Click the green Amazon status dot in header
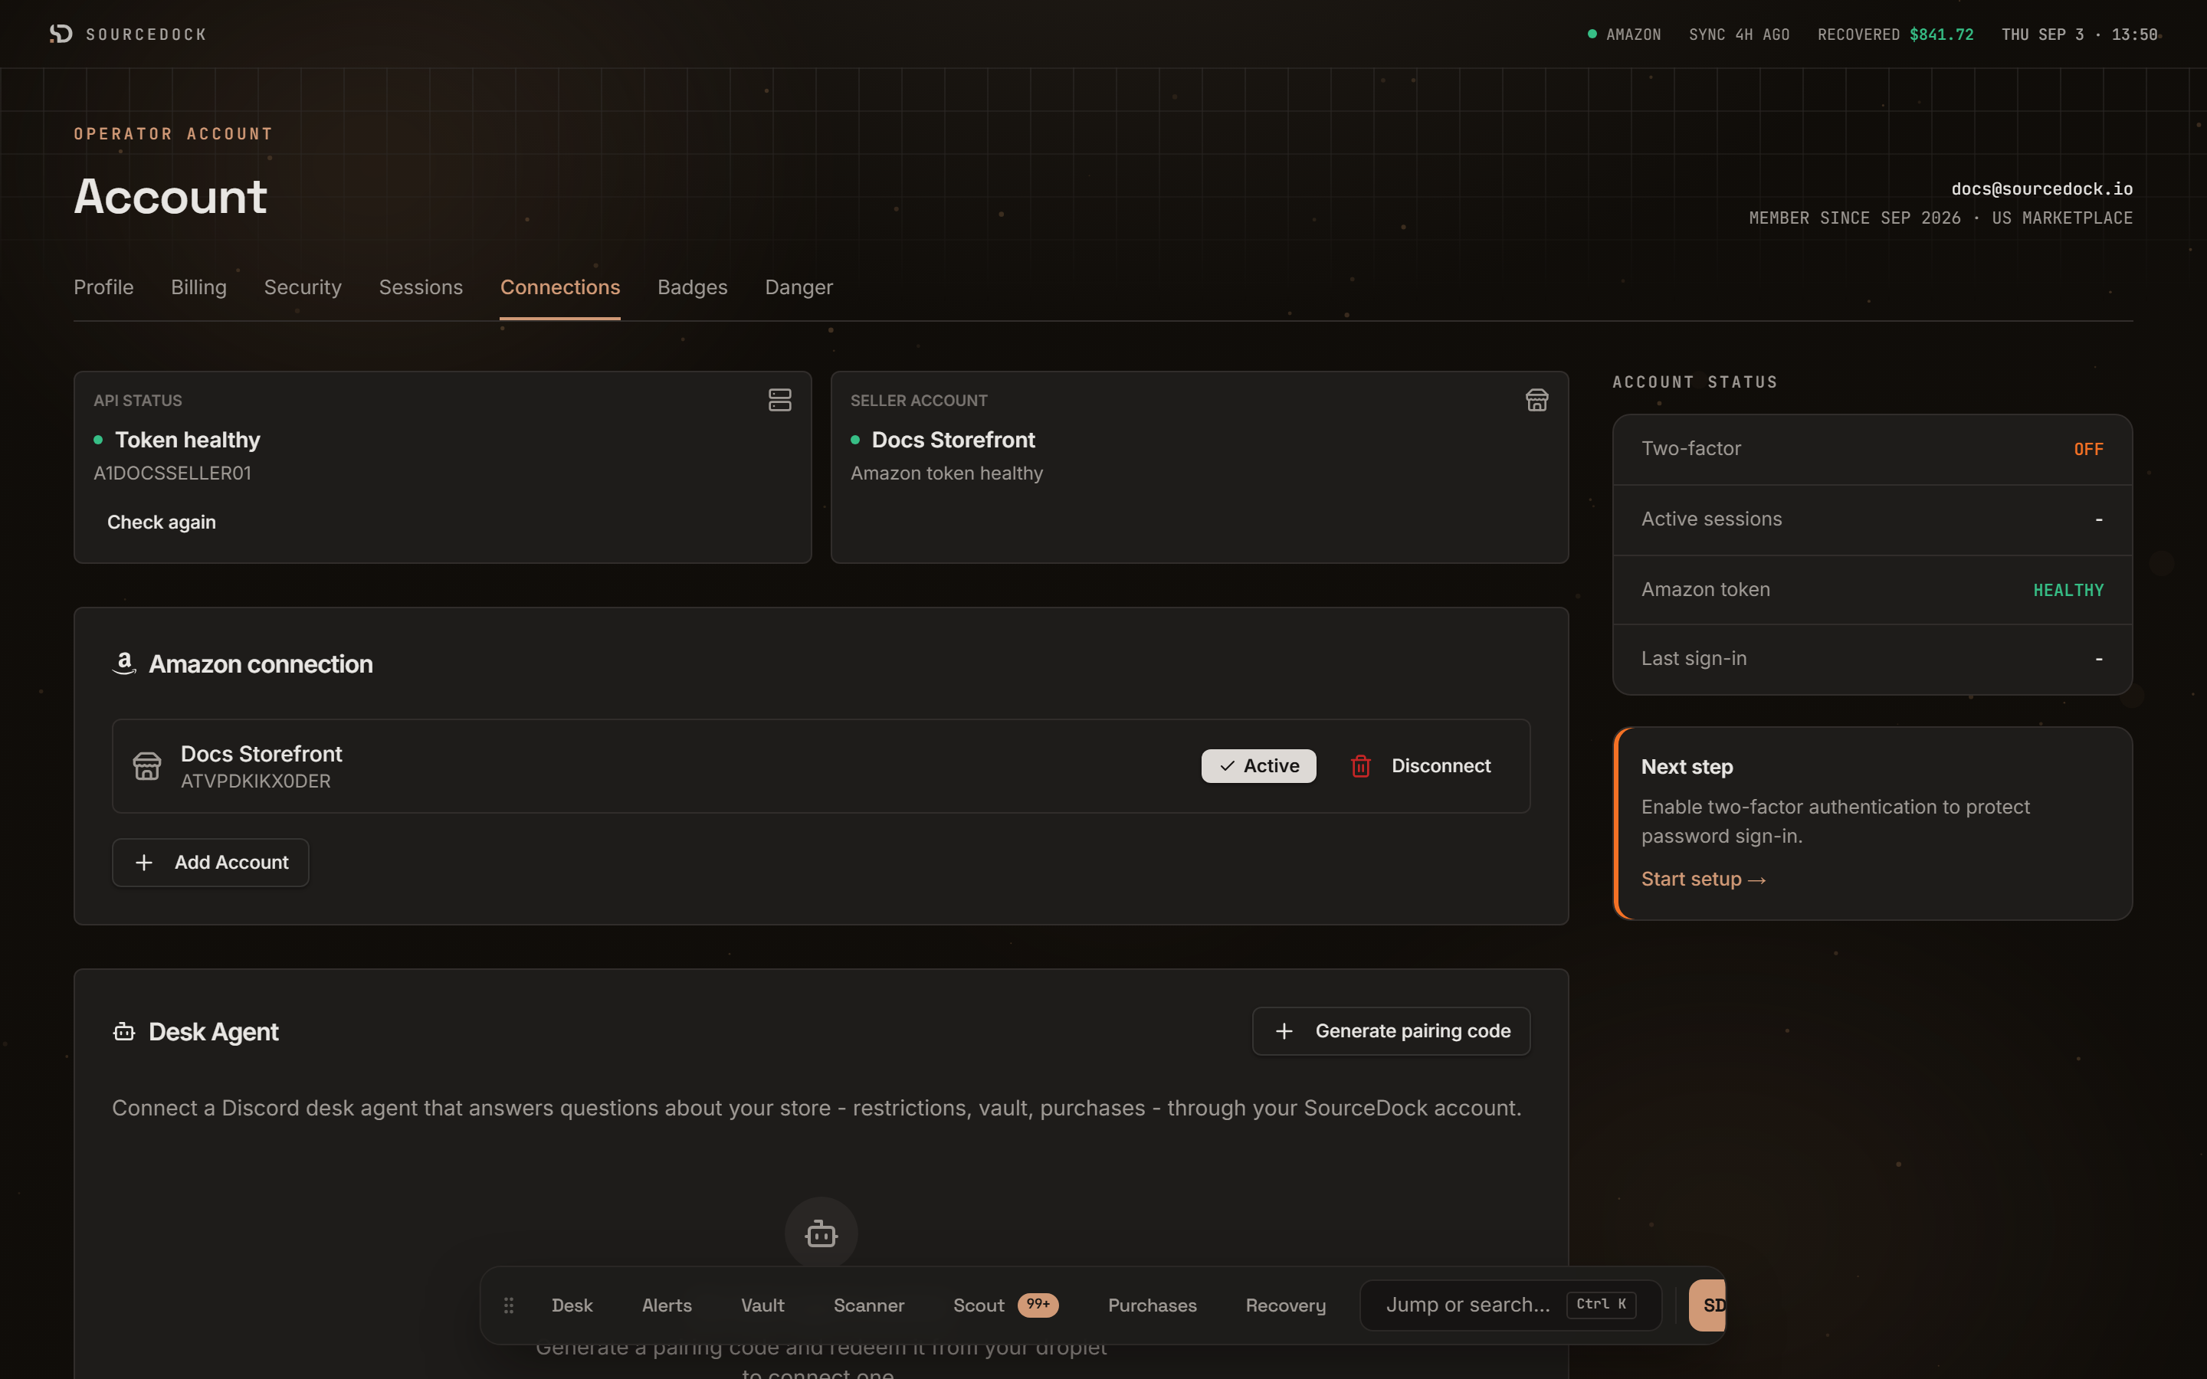The height and width of the screenshot is (1379, 2207). (x=1592, y=34)
